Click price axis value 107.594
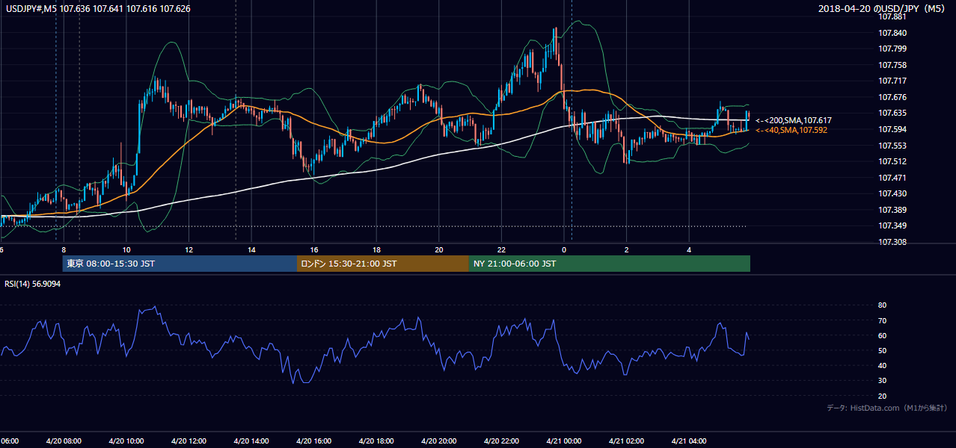The image size is (956, 448). pyautogui.click(x=894, y=129)
